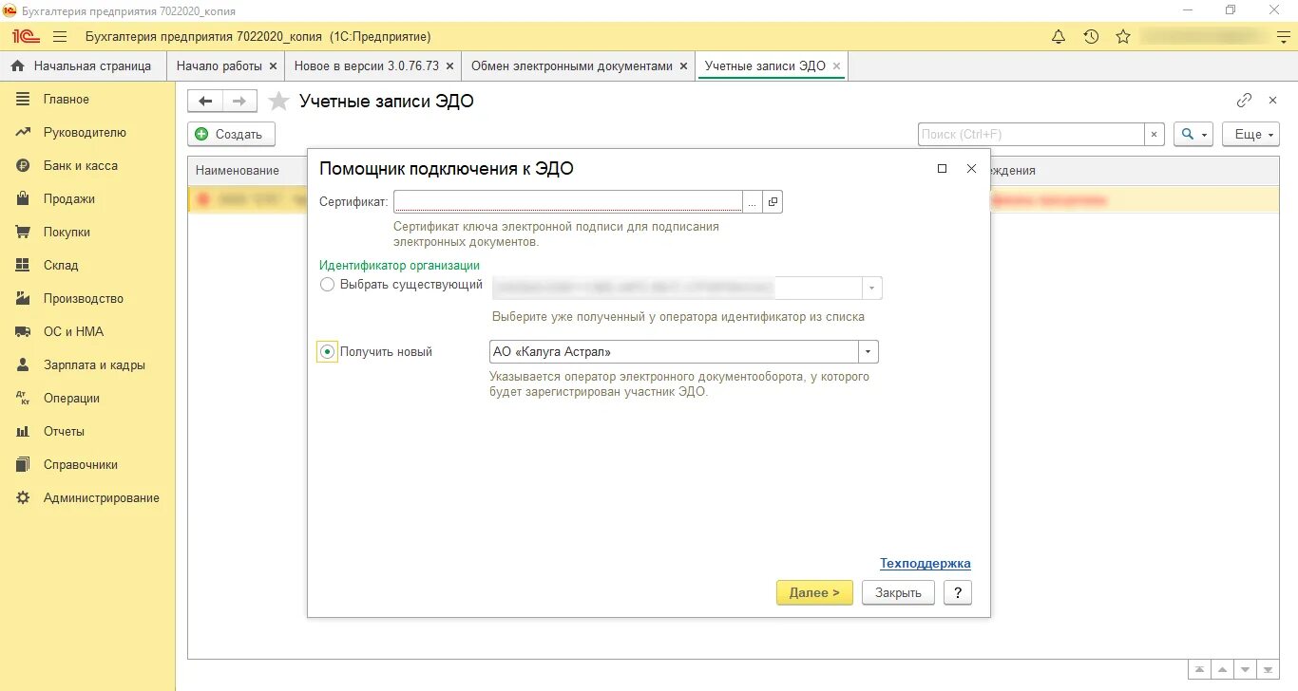This screenshot has width=1298, height=691.
Task: Click the Главное section icon
Action: coord(24,100)
